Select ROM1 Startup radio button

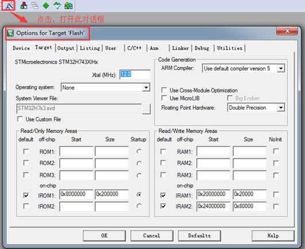139,151
